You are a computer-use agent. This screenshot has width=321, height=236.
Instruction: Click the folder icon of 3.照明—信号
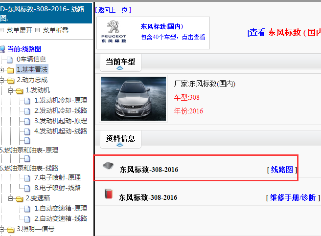10,230
